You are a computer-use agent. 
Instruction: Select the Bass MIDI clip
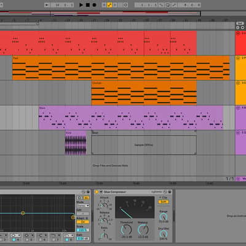pyautogui.click(x=131, y=117)
